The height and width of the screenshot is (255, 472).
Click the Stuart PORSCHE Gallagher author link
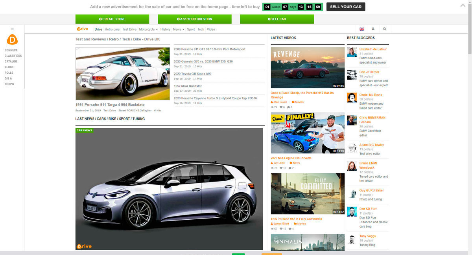135,111
